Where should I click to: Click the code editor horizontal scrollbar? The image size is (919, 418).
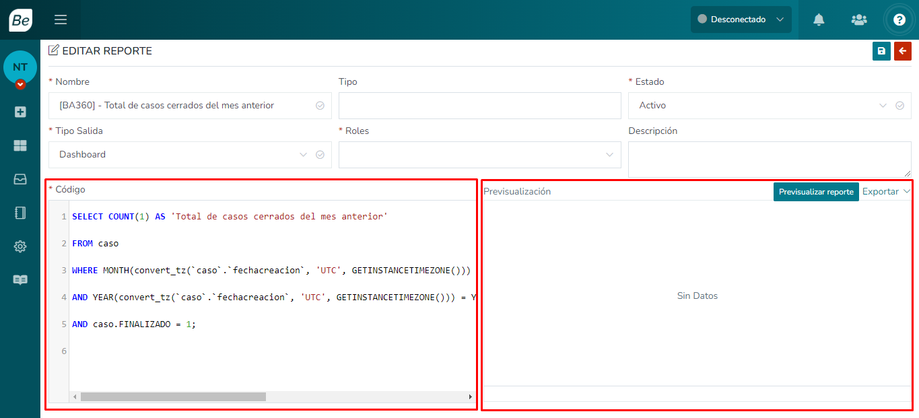tap(173, 397)
